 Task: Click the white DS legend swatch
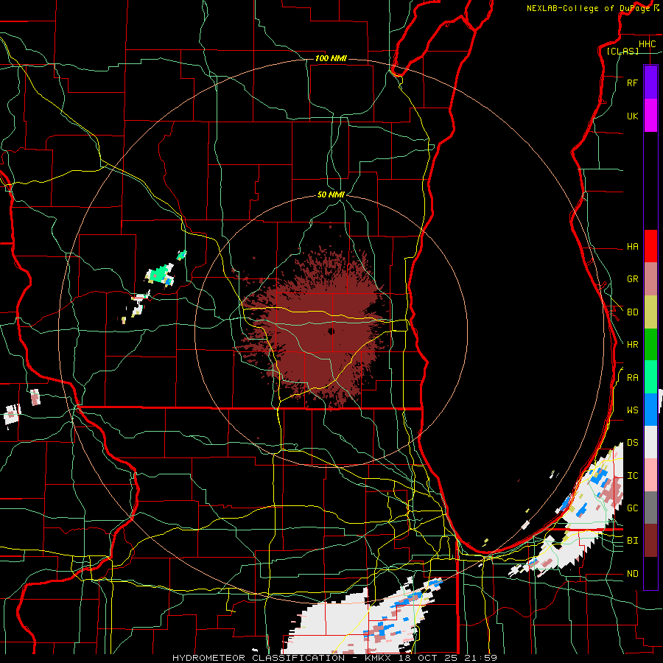pyautogui.click(x=650, y=442)
